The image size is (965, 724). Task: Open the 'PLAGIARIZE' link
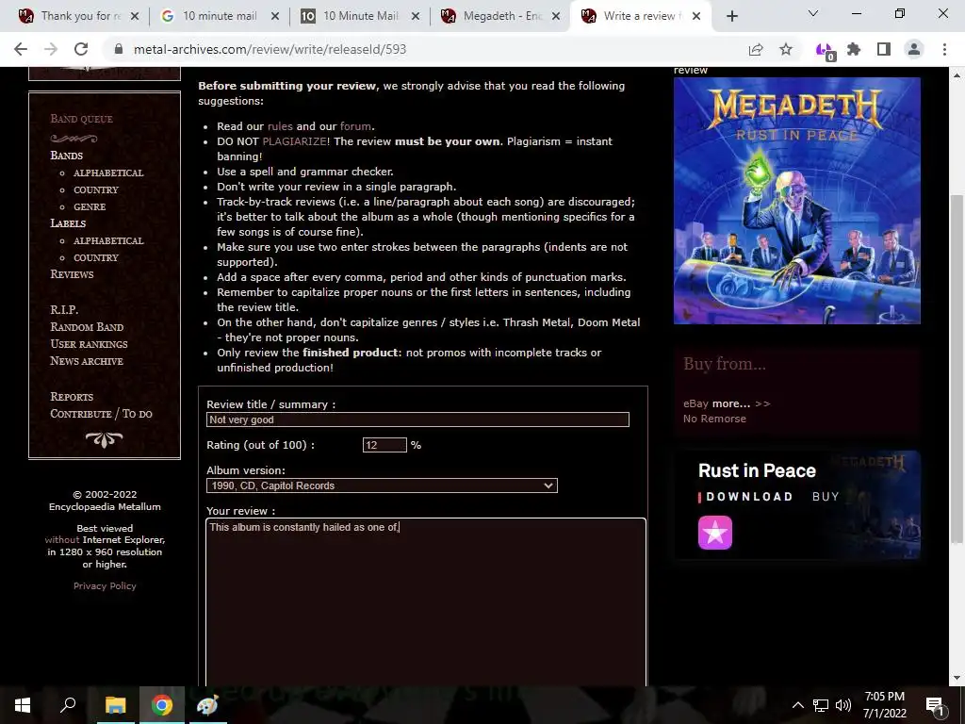click(294, 141)
